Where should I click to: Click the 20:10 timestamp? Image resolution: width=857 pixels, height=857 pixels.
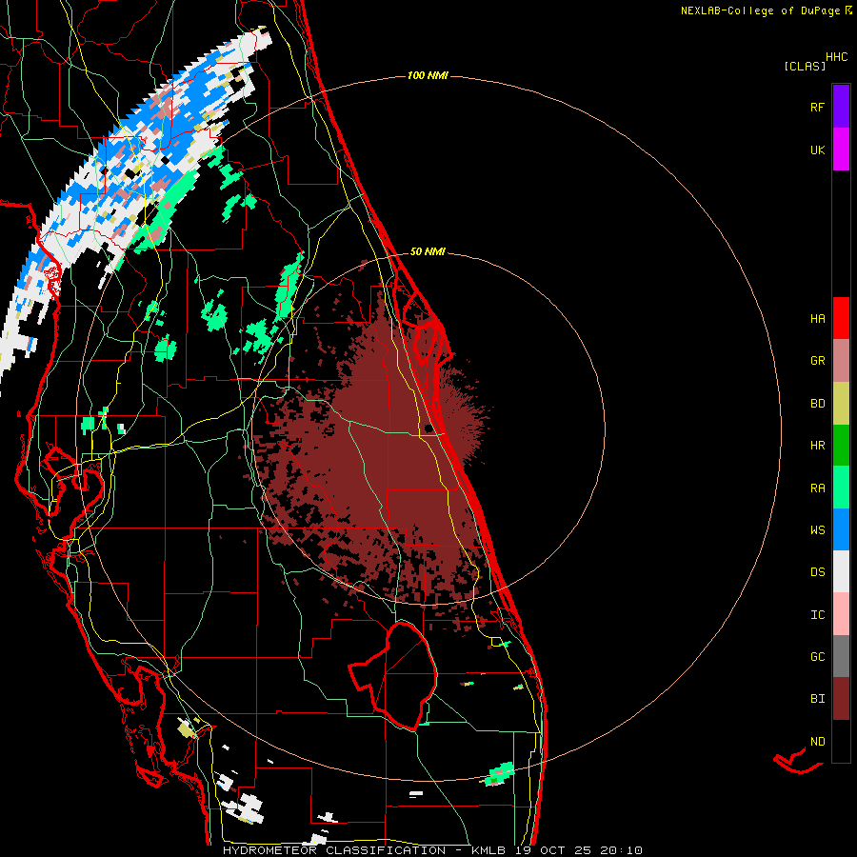(621, 850)
